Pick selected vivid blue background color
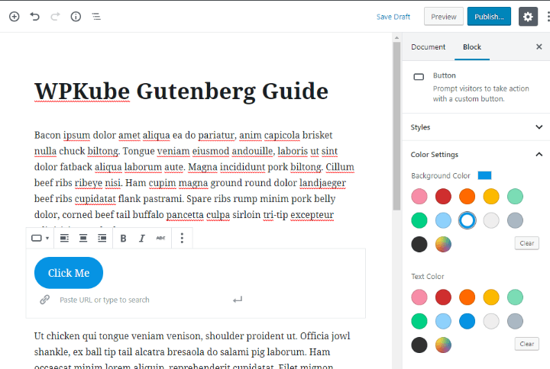This screenshot has height=369, width=550. tap(467, 220)
